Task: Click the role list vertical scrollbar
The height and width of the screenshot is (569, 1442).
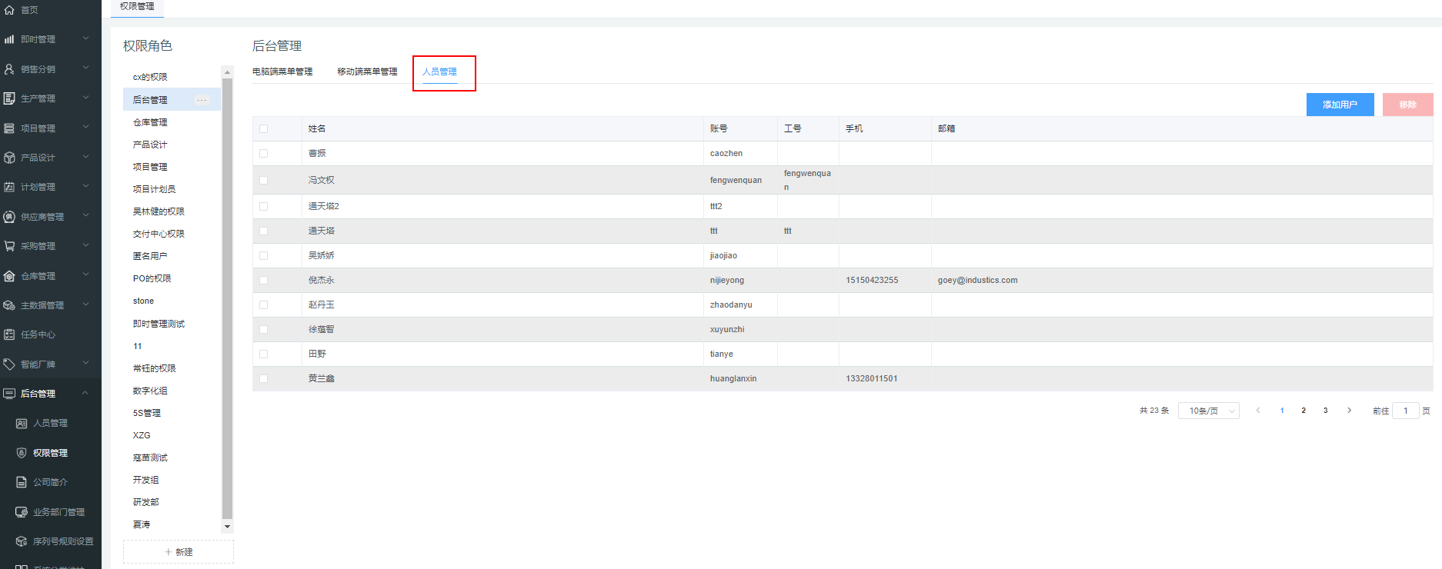Action: (x=227, y=292)
